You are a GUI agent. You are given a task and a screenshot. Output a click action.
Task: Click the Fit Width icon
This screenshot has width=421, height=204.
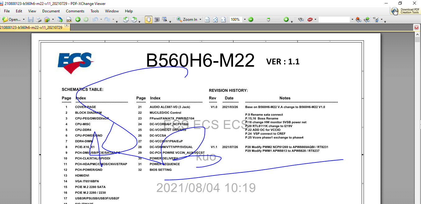[x=223, y=19]
